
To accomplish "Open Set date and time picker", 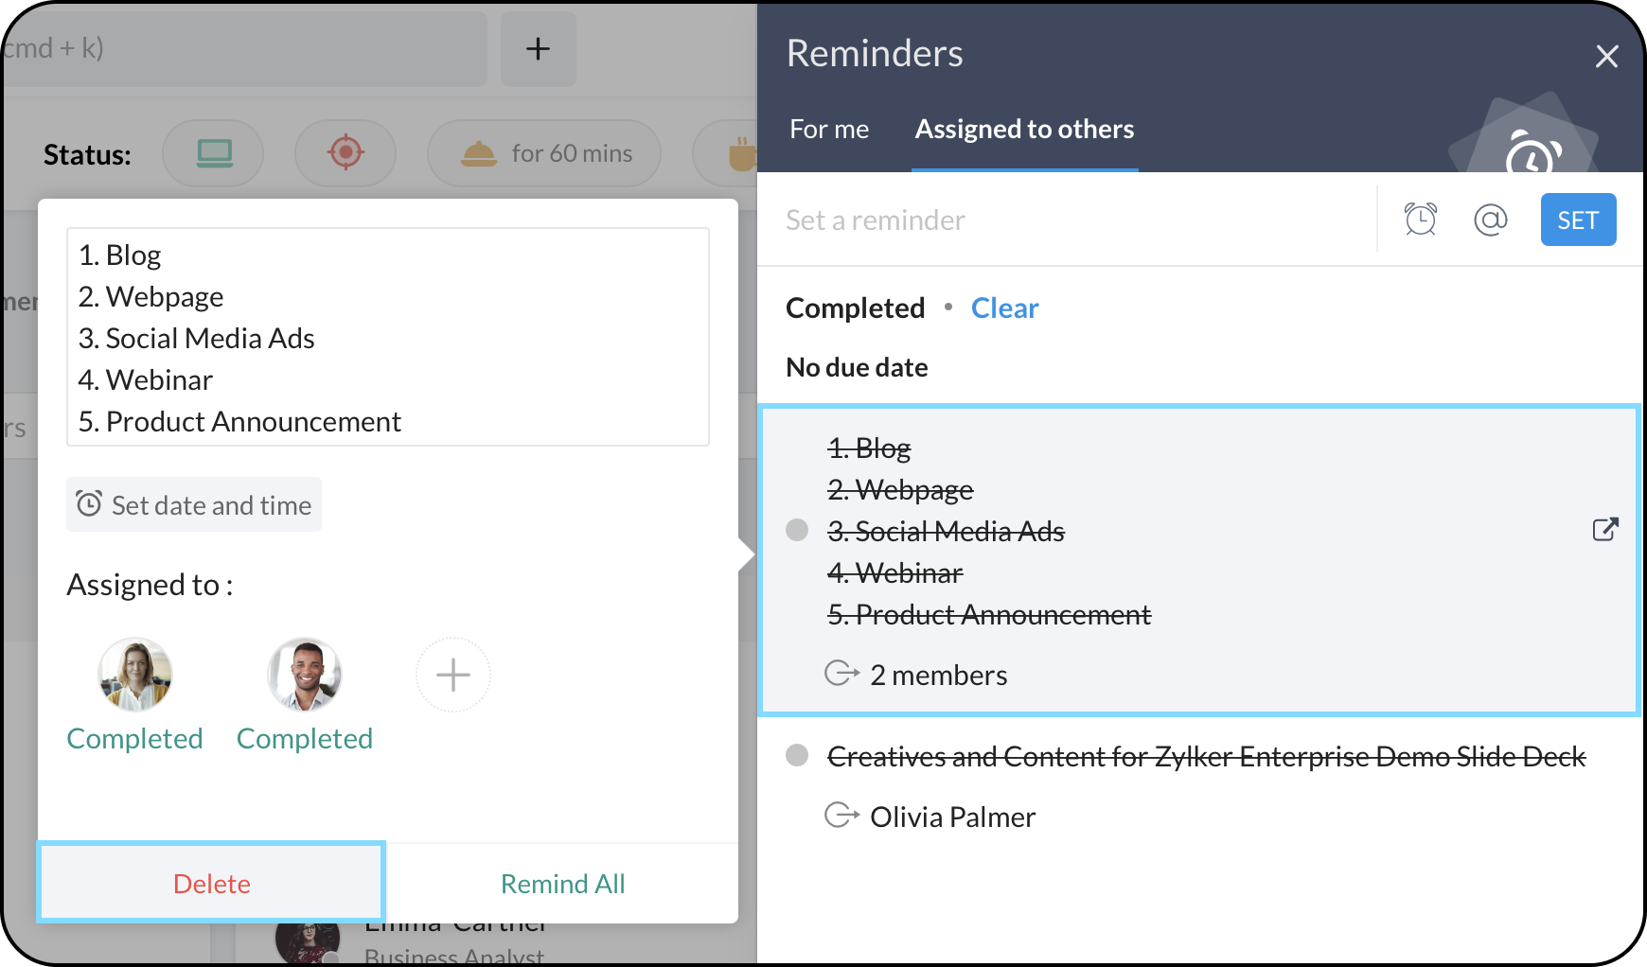I will (194, 505).
